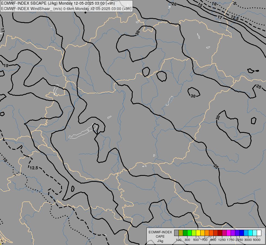The width and height of the screenshot is (266, 245).
Task: Click the 17 contour label near top right
Action: click(x=220, y=17)
